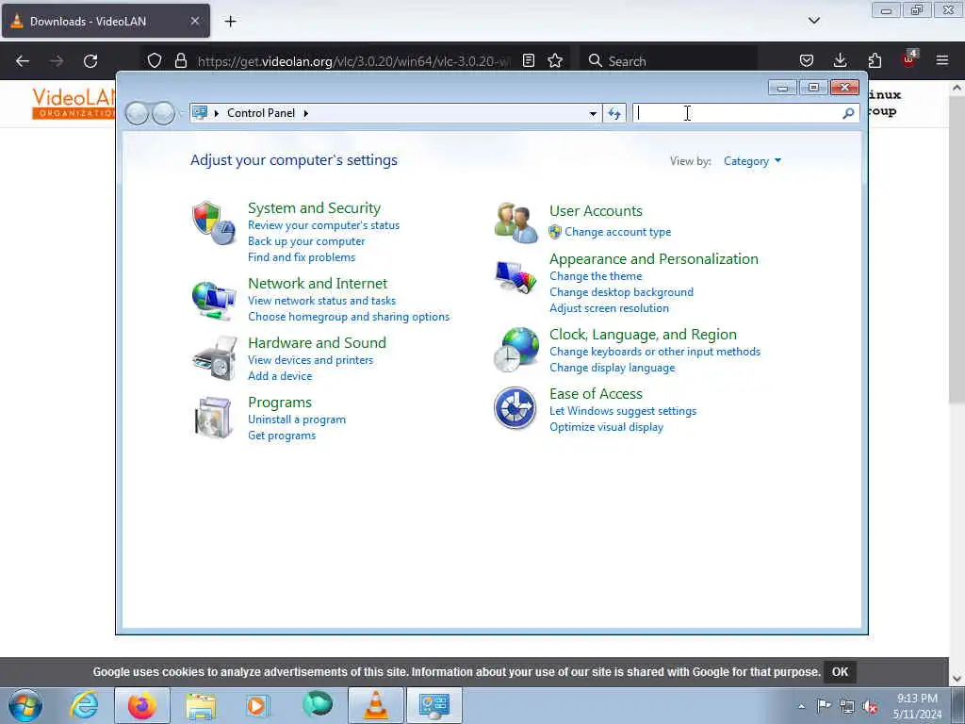The width and height of the screenshot is (965, 724).
Task: Click Appearance and Personalization monitor icon
Action: [x=516, y=277]
